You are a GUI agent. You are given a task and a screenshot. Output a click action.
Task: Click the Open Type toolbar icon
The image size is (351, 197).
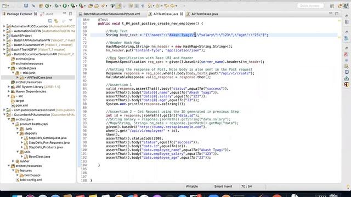coord(90,6)
